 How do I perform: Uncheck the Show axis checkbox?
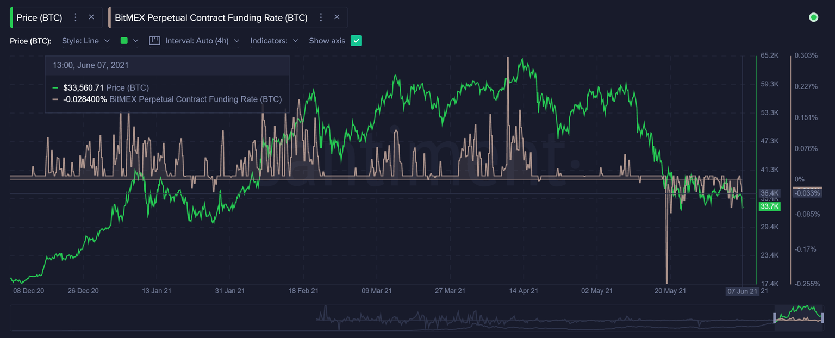point(356,40)
